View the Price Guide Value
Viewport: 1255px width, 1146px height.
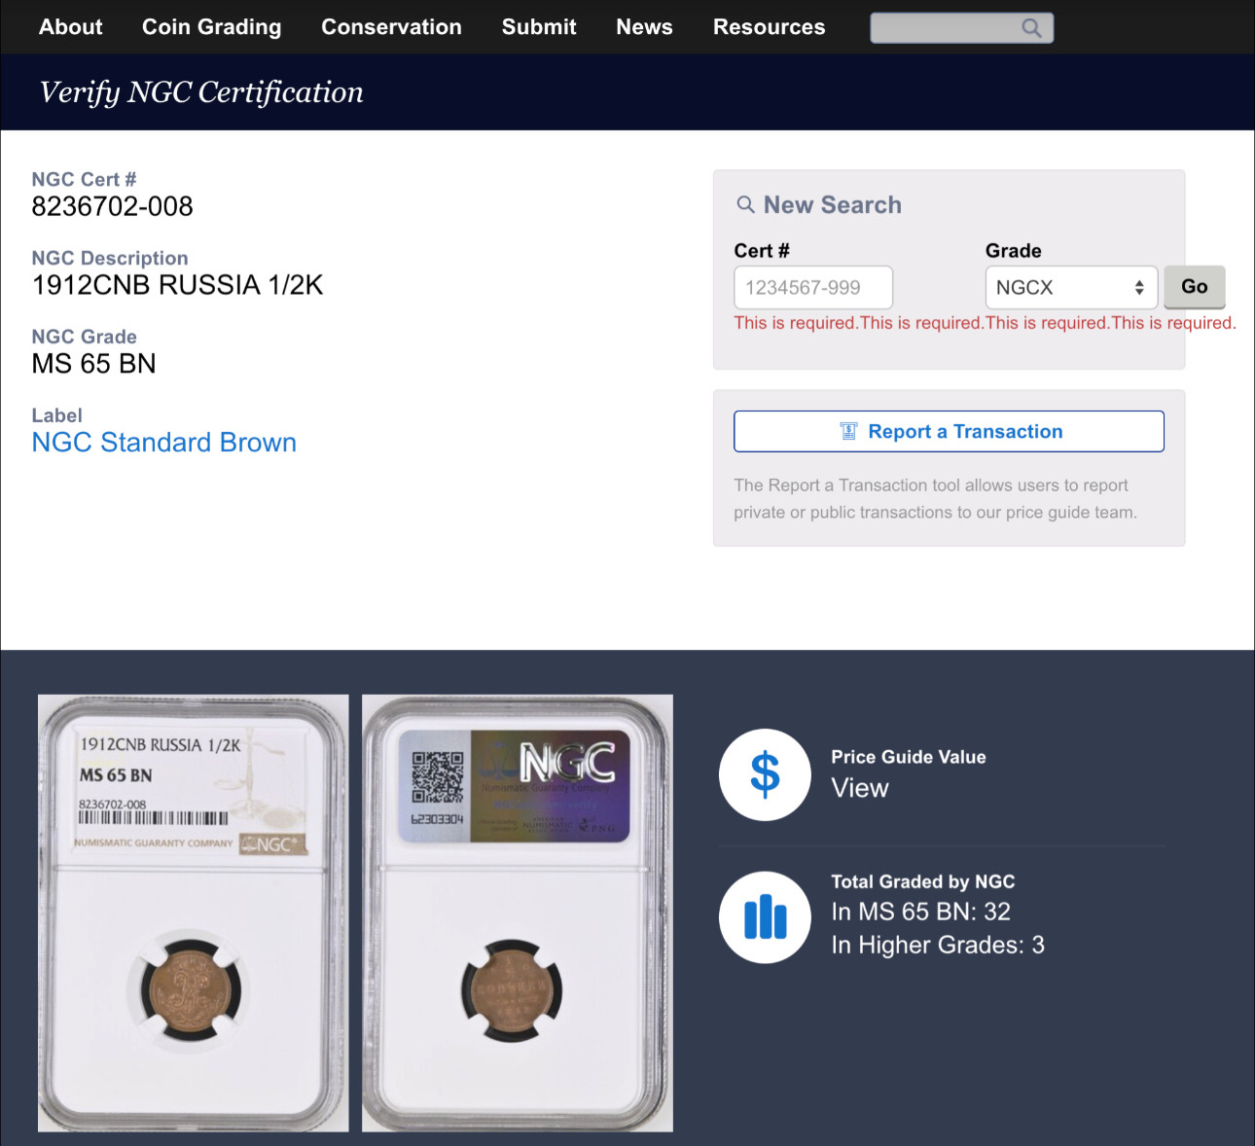point(860,788)
